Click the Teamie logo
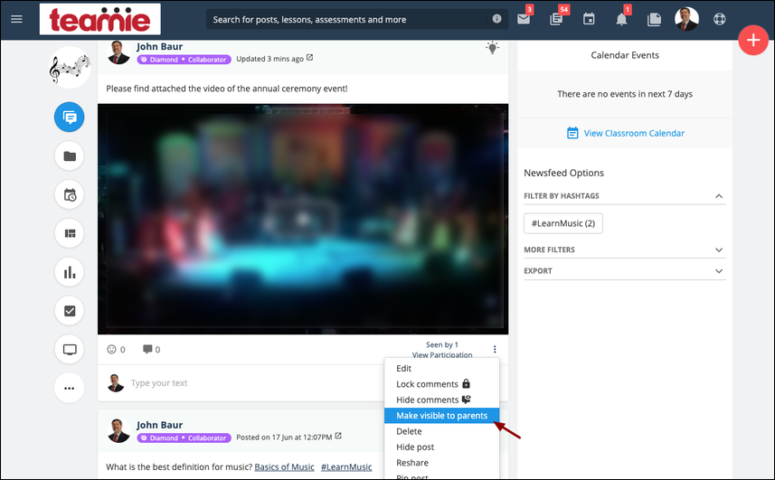 pyautogui.click(x=99, y=19)
